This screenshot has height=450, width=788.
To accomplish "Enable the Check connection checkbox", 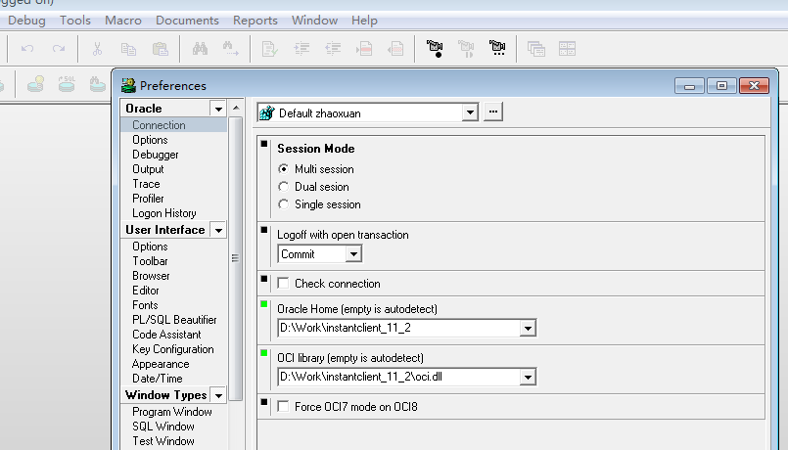I will click(284, 284).
